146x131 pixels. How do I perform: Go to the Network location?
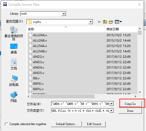pos(14,97)
